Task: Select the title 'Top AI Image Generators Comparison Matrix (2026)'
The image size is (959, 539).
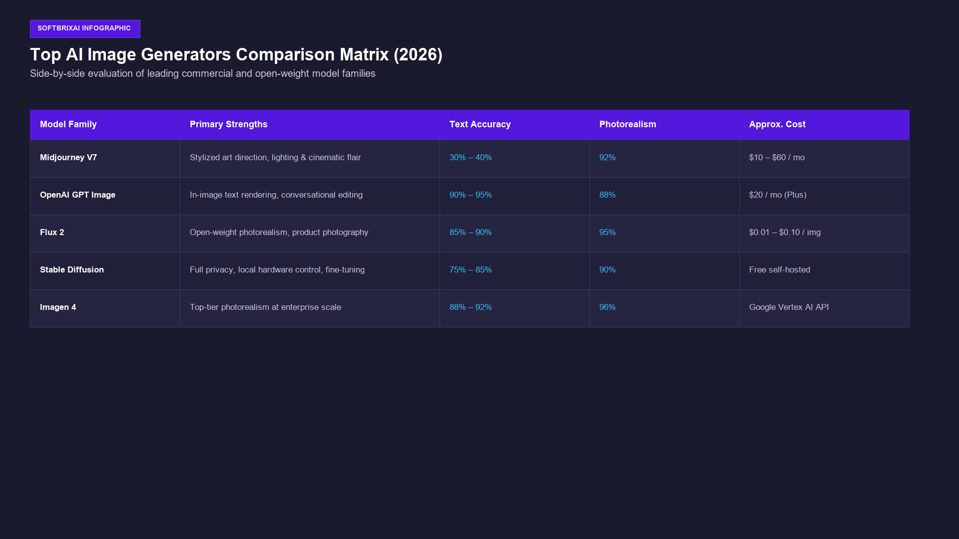Action: coord(236,55)
